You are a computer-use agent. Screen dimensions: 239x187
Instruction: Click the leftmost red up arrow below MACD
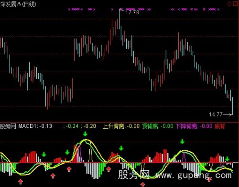(x=21, y=182)
